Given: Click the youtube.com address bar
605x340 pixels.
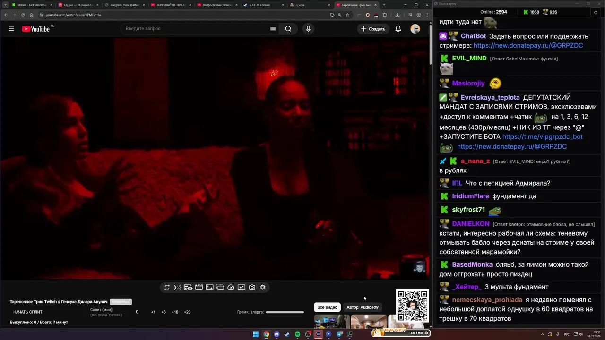Looking at the screenshot, I should (184, 15).
